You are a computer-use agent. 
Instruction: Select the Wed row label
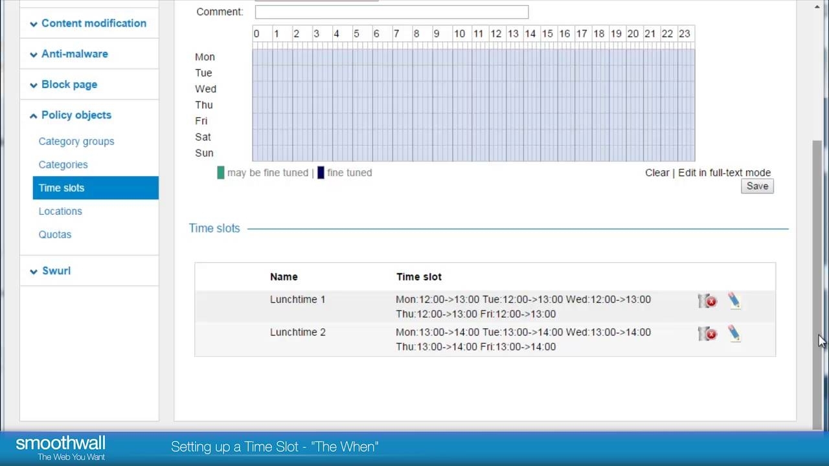tap(205, 89)
